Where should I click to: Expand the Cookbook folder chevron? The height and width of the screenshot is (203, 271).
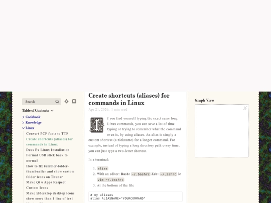click(x=23, y=117)
